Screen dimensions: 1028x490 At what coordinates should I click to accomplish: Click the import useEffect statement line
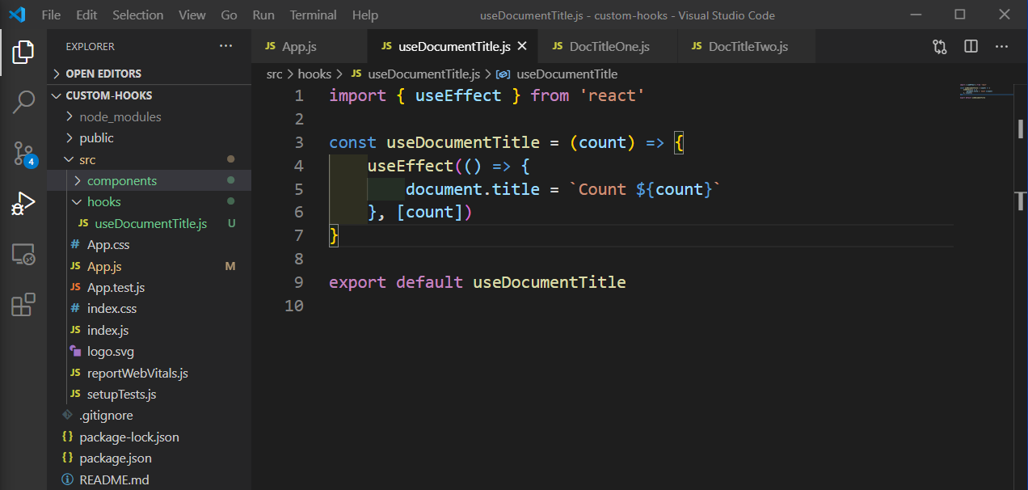pos(487,96)
